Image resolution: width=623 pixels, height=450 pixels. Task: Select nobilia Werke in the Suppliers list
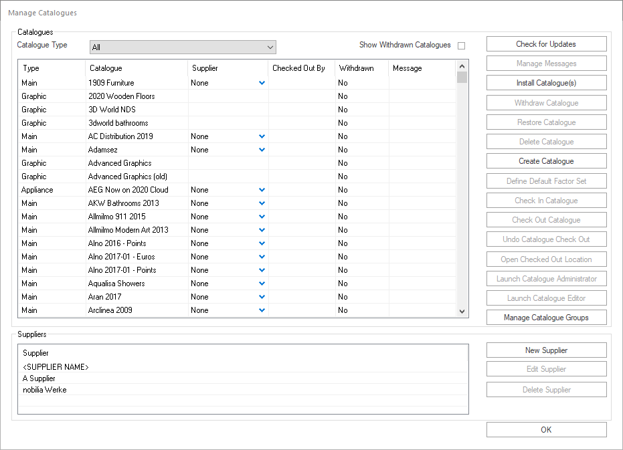tap(45, 390)
